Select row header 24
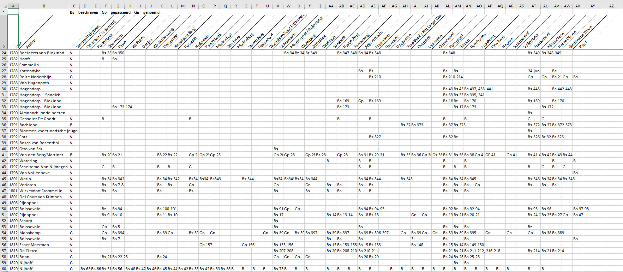The width and height of the screenshot is (623, 272). [x=4, y=53]
